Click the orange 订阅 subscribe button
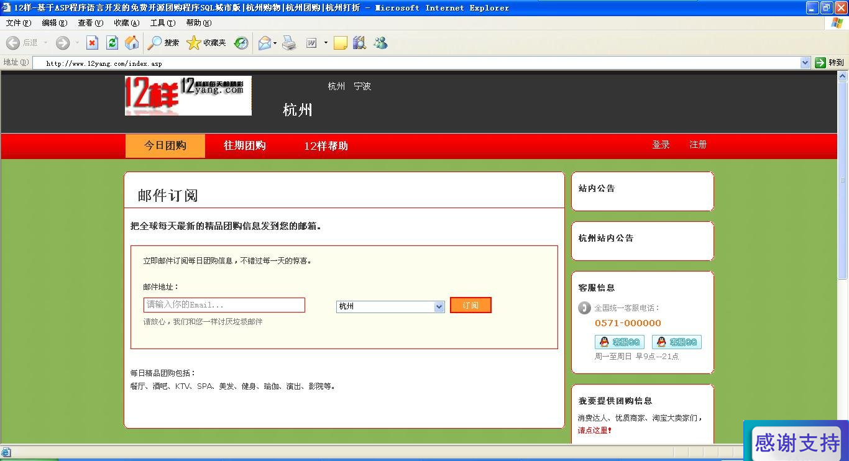Screen dimensions: 849x461 pyautogui.click(x=470, y=305)
